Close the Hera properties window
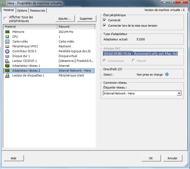Viewport: 190px width, 169px height. (182, 2)
